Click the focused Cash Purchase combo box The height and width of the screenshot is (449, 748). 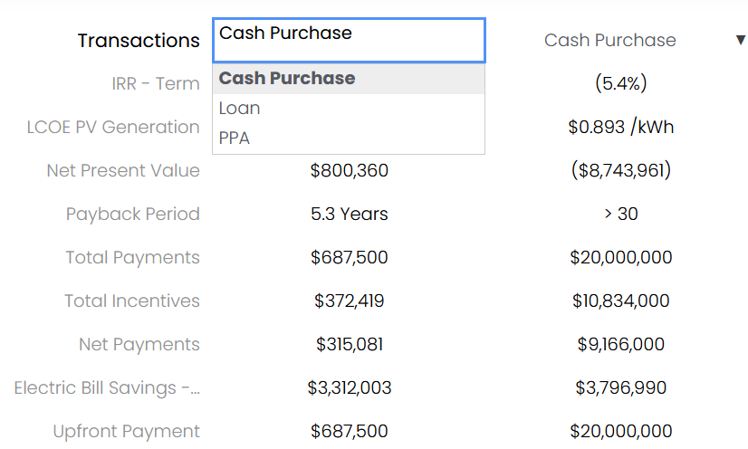pyautogui.click(x=349, y=41)
